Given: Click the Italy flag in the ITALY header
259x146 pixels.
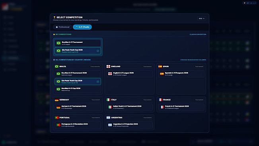Looking at the screenshot, I should 108,100.
